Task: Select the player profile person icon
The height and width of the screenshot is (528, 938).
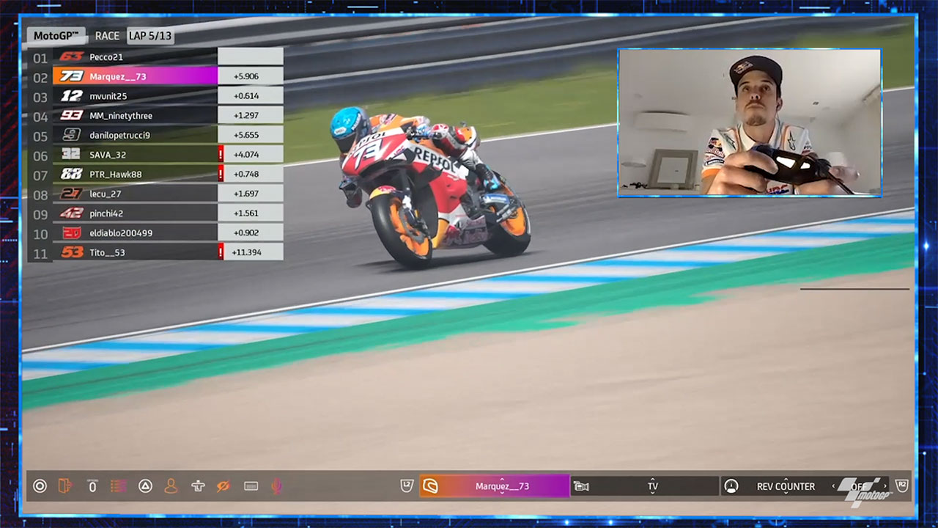Action: 171,486
